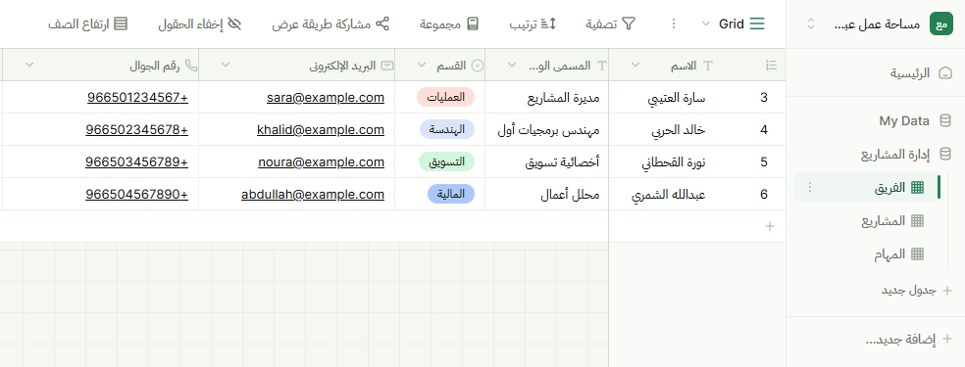965x367 pixels.
Task: Click the select-type icon in القسم header
Action: 478,65
